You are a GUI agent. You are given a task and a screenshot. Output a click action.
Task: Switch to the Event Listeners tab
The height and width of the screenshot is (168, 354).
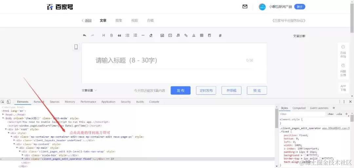[319, 108]
